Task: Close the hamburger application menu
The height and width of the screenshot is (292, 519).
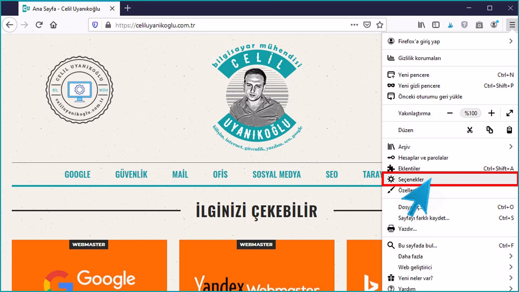Action: pyautogui.click(x=512, y=25)
